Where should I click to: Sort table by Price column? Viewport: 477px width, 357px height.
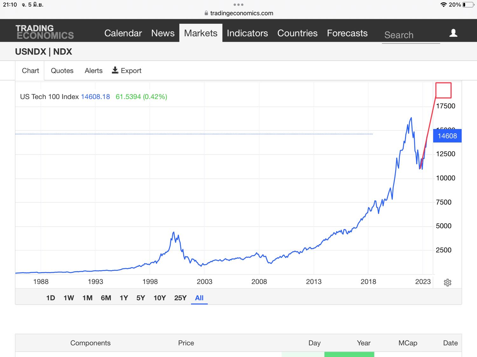click(186, 343)
